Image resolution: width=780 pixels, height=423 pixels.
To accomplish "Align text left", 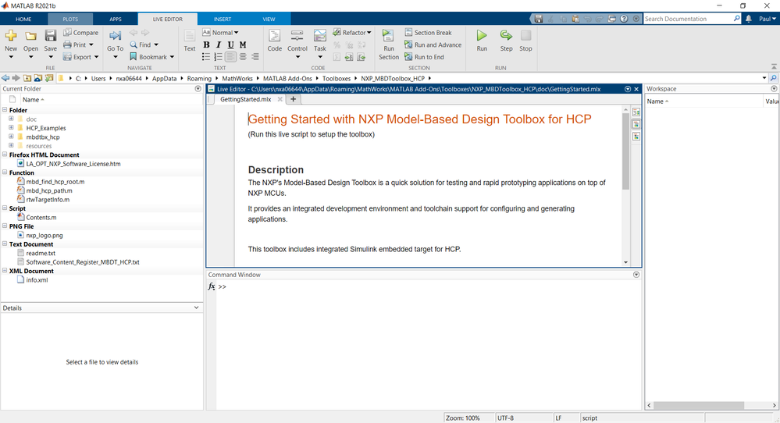I will (x=230, y=57).
